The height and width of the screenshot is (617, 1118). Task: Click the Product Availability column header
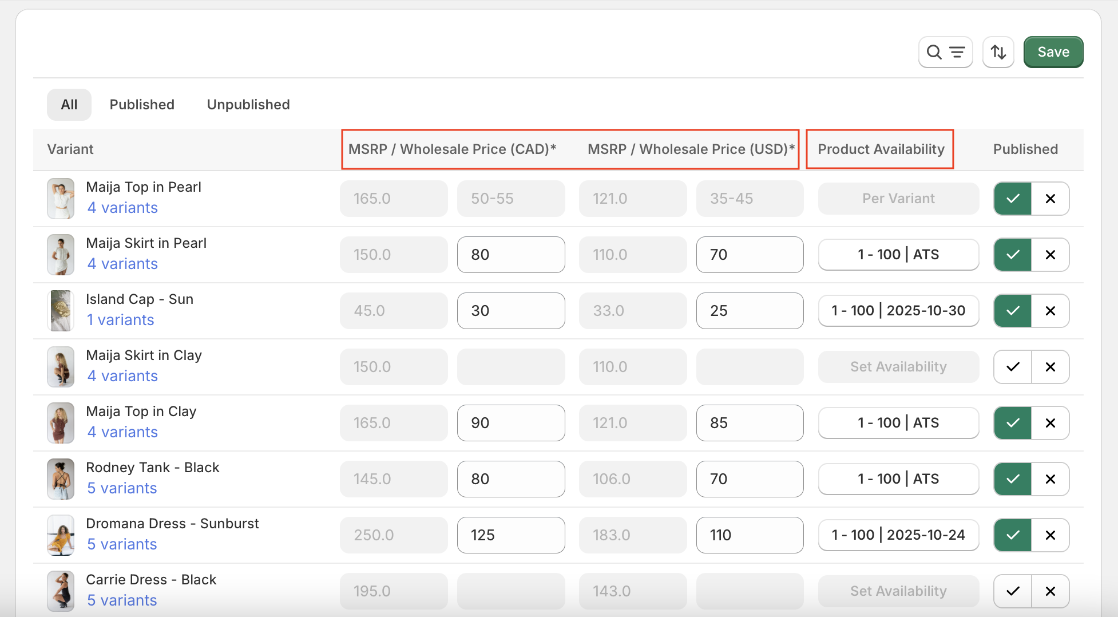(881, 149)
